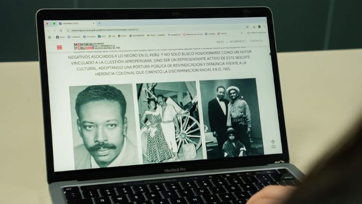Open the apps grid in bookmarks bar

50,37
